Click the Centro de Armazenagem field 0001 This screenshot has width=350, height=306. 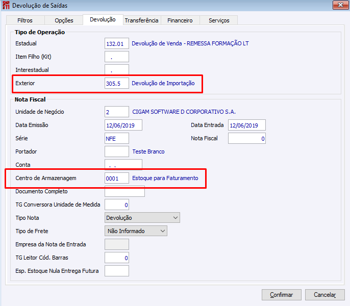[117, 178]
